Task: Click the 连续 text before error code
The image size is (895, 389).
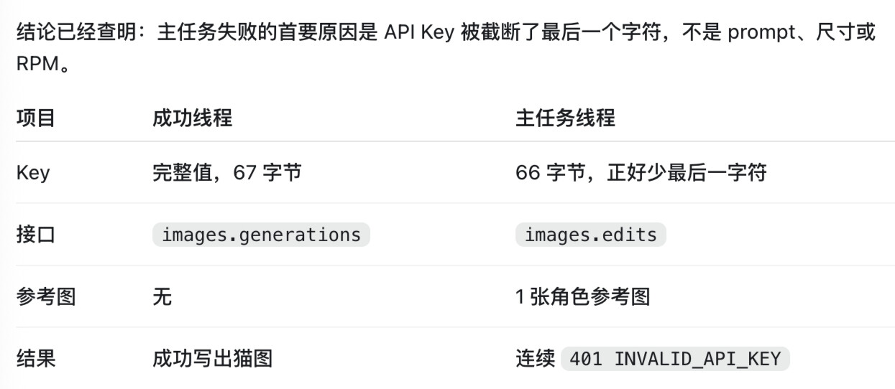Action: tap(536, 358)
